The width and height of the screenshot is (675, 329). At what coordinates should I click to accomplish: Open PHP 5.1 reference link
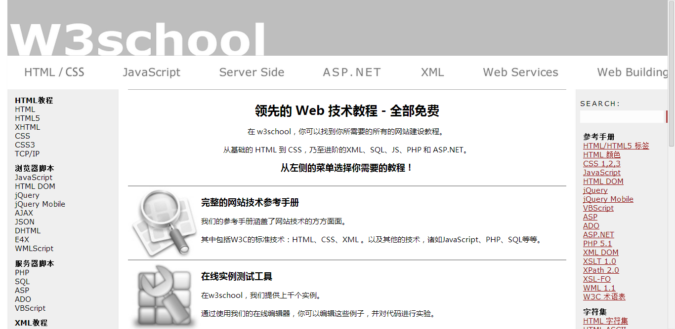[x=597, y=244]
